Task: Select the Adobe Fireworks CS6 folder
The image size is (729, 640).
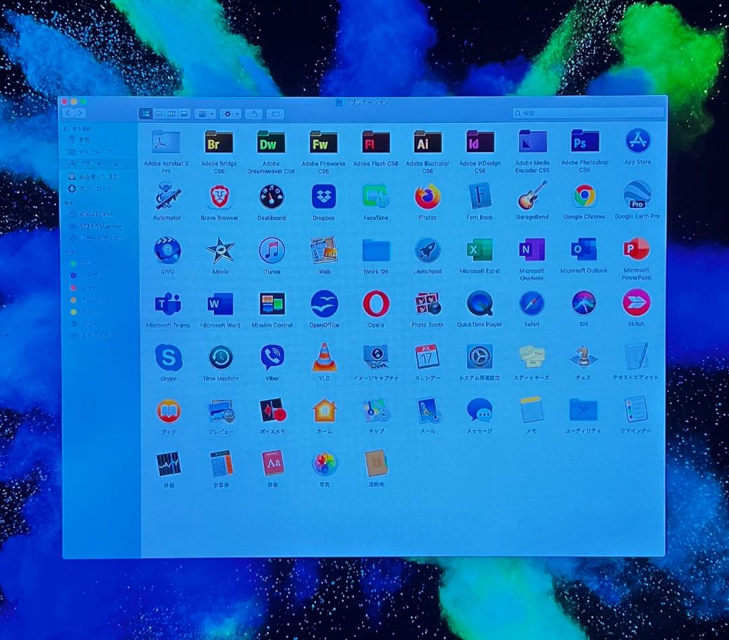Action: [323, 142]
